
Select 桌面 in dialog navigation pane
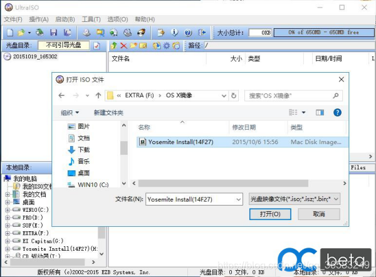[79, 173]
